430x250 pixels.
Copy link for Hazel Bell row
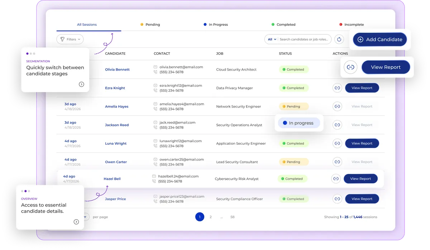pyautogui.click(x=336, y=179)
